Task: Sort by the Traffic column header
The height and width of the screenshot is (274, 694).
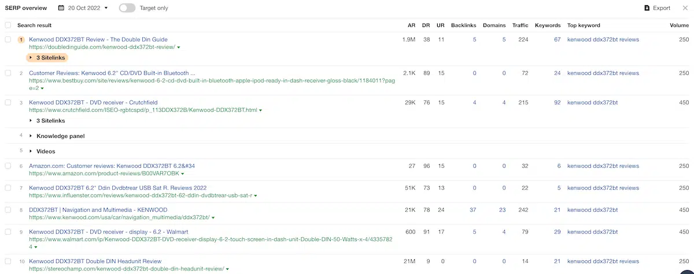Action: (x=520, y=25)
